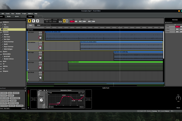Select the scatterer instrument green region
Image resolution: width=182 pixels, height=121 pixels.
(116, 66)
